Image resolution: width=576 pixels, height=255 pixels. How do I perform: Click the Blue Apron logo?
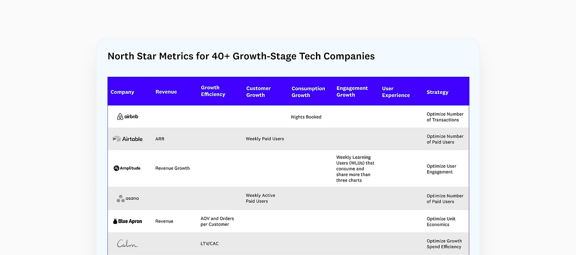pyautogui.click(x=127, y=221)
